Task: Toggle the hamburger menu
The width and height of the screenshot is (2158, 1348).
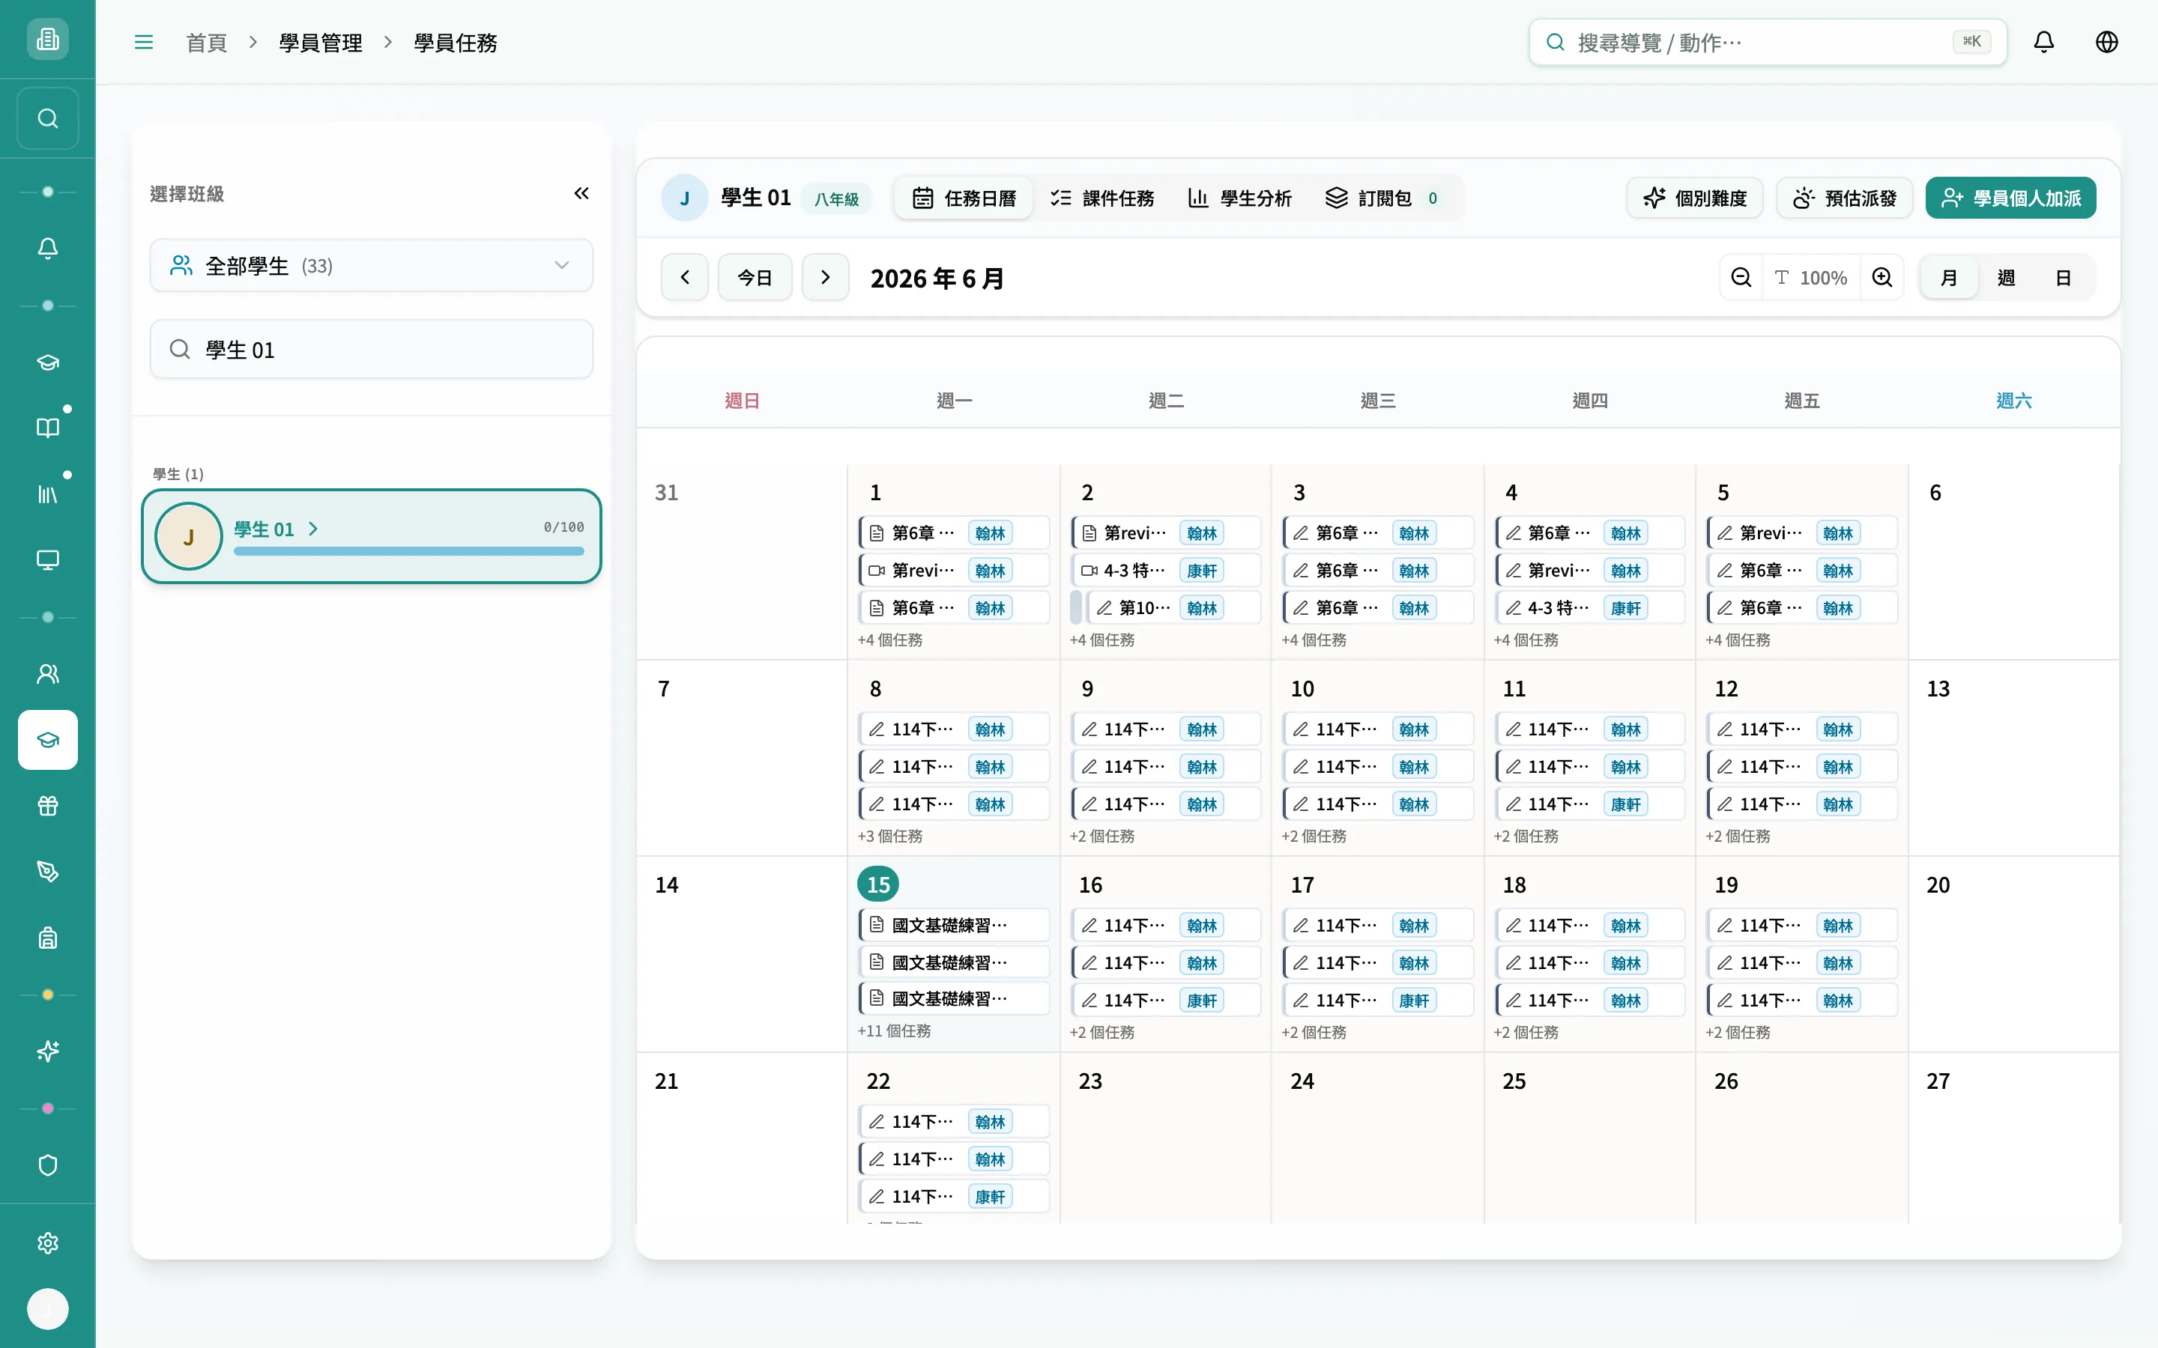Action: pyautogui.click(x=144, y=42)
